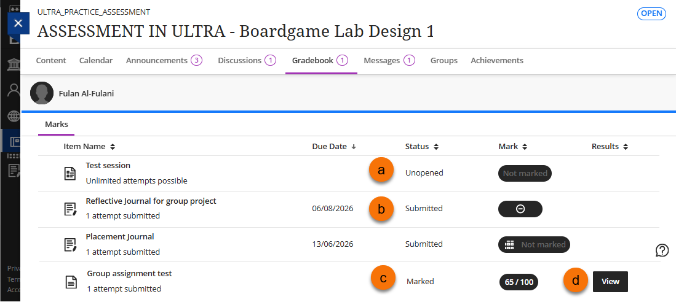The height and width of the screenshot is (302, 676).
Task: View results for Group assignment test
Action: (x=610, y=282)
